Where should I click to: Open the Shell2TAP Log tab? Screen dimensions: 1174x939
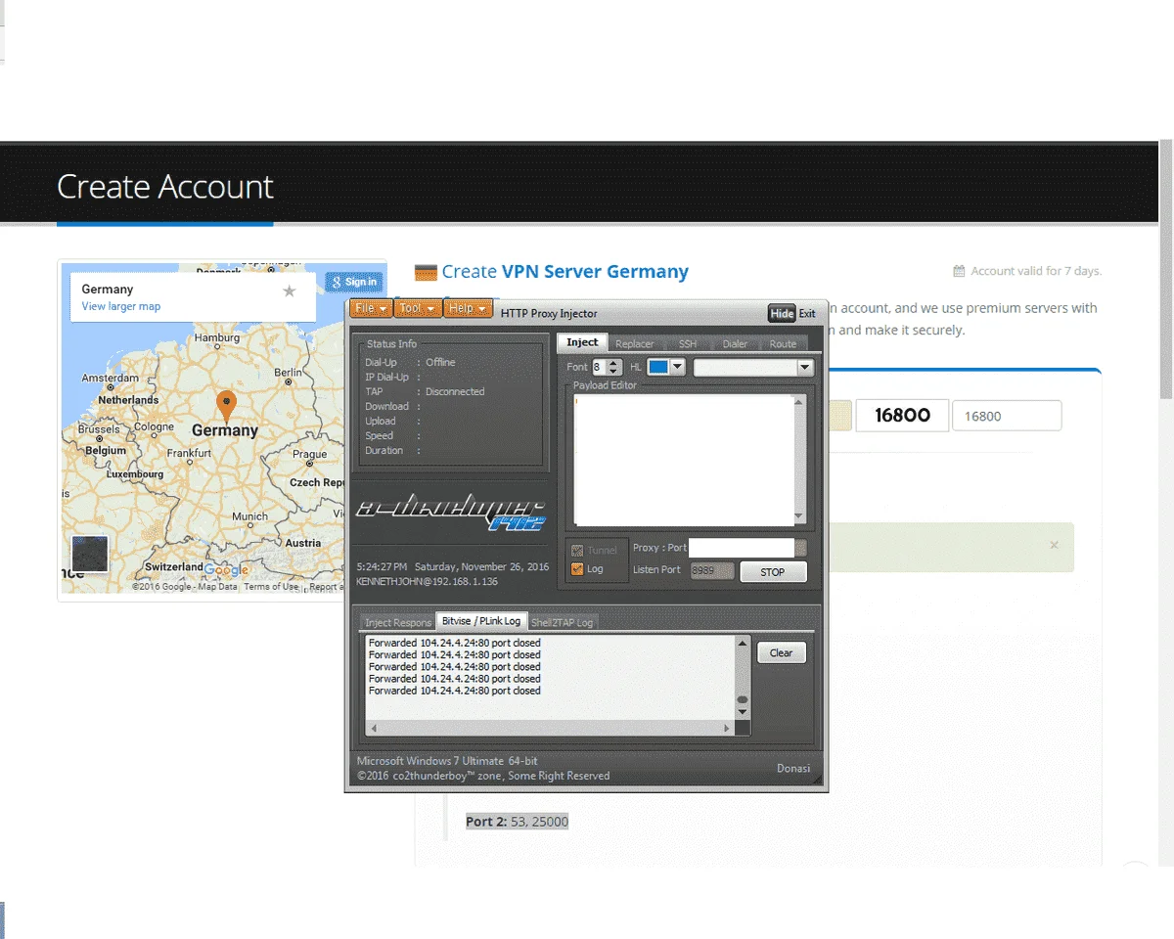coord(562,622)
